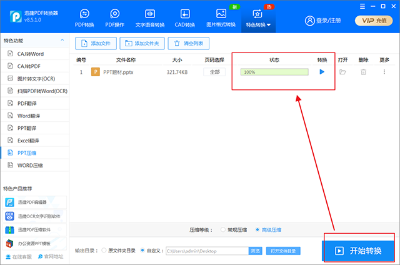The image size is (400, 265).
Task: Click the 100% progress bar
Action: [x=274, y=72]
